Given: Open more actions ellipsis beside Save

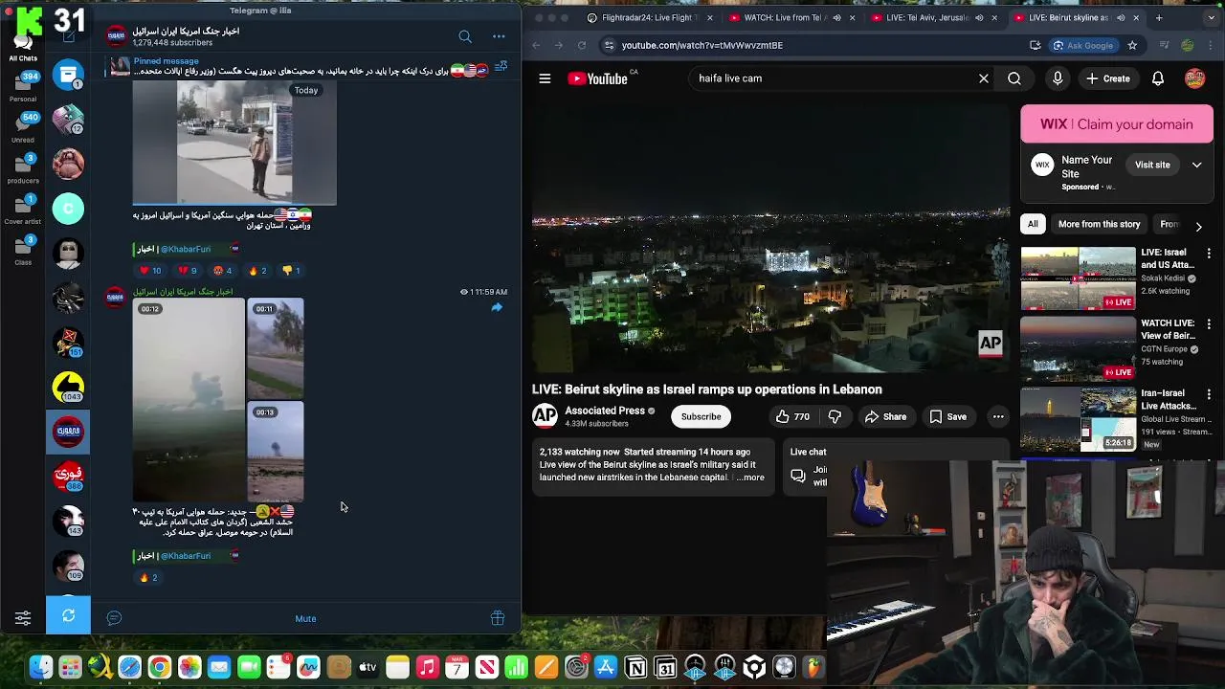Looking at the screenshot, I should [998, 416].
